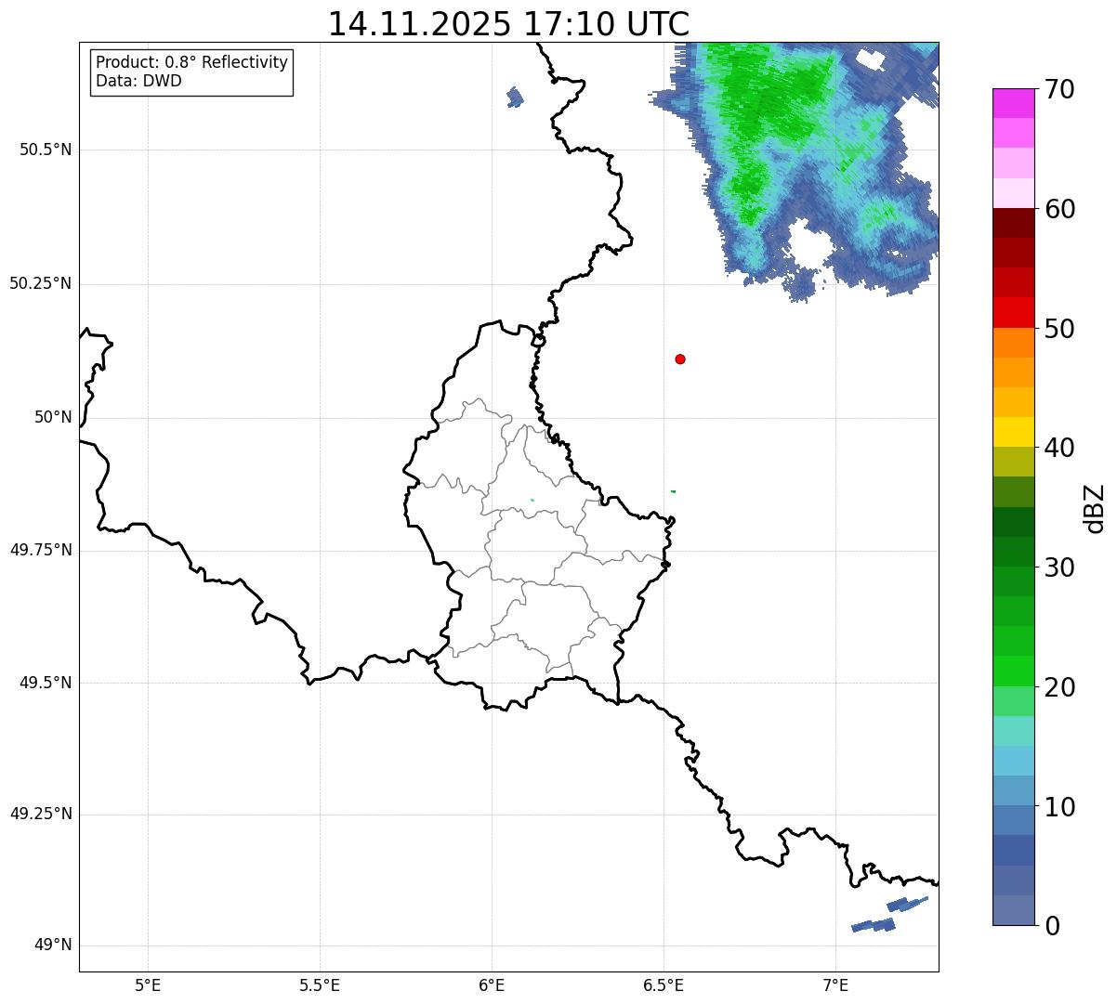The height and width of the screenshot is (1004, 1117).
Task: Click the colorbar tick label '60'
Action: 1059,209
